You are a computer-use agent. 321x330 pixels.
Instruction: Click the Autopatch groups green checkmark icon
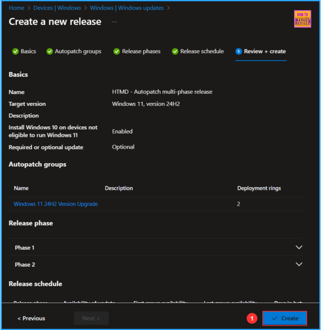point(50,51)
